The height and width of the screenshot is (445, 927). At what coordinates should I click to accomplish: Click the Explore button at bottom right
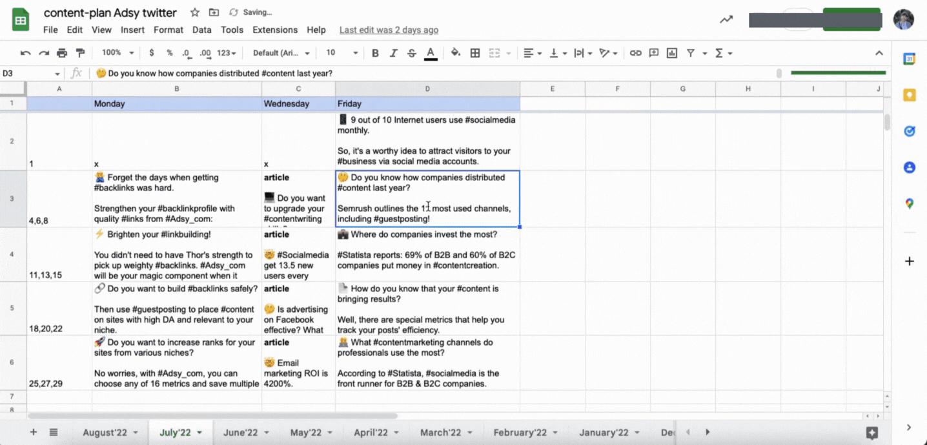point(872,432)
